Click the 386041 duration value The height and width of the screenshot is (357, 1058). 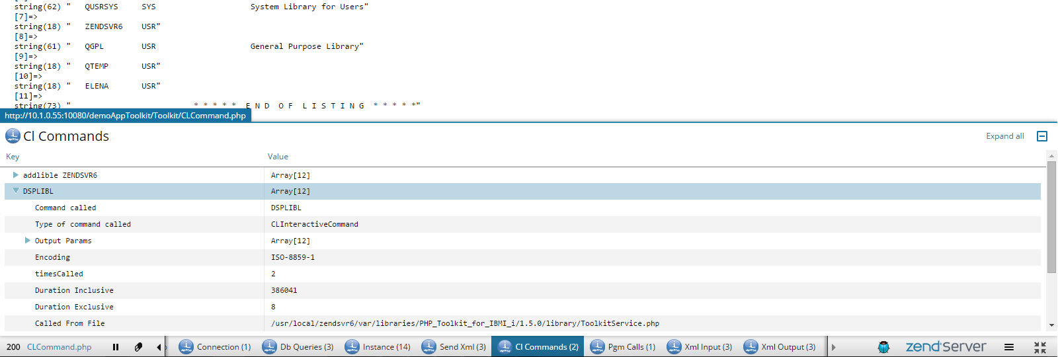point(284,290)
